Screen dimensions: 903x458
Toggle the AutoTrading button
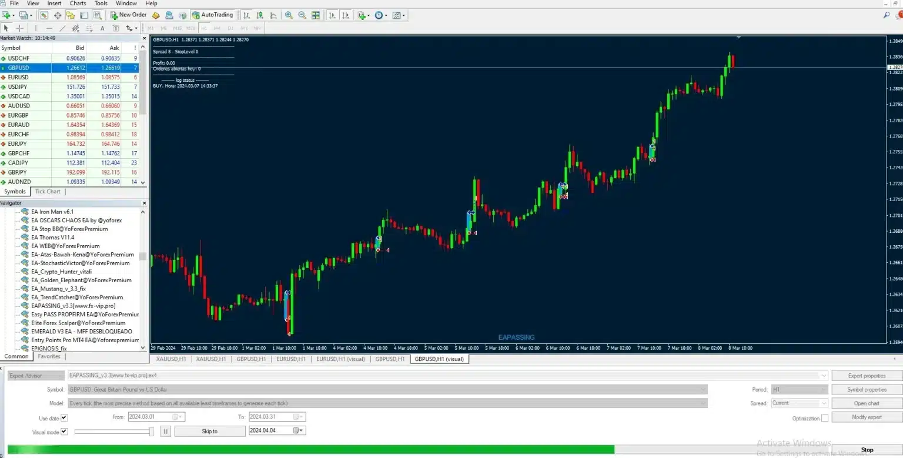pos(212,15)
